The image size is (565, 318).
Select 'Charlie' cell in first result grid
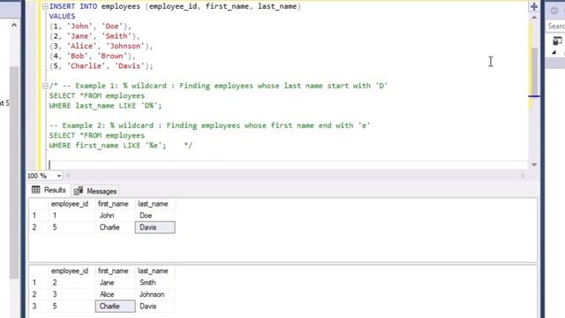click(x=116, y=228)
